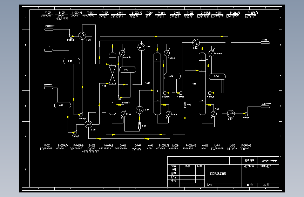Select the E-009 heat exchanger symbol
Screen dimensions: 304x197
point(196,43)
